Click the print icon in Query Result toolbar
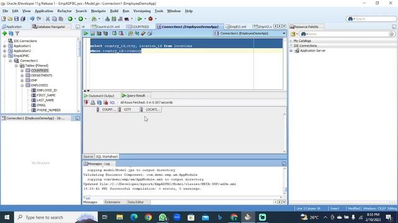 tap(93, 102)
